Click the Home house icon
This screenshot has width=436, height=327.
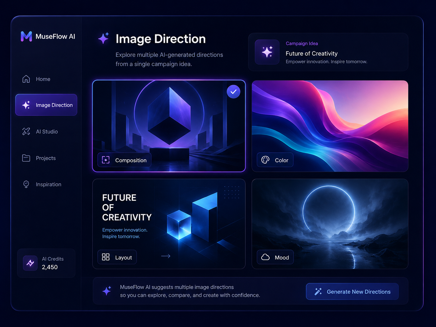26,79
